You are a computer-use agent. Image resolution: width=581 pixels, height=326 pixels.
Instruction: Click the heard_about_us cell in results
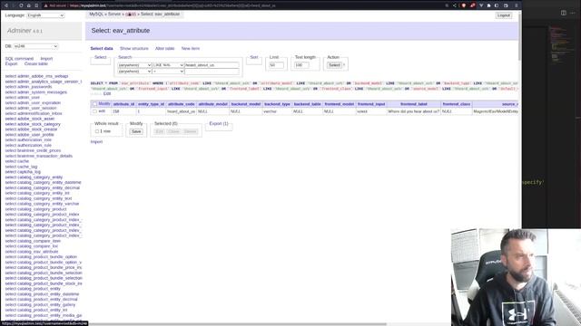182,111
